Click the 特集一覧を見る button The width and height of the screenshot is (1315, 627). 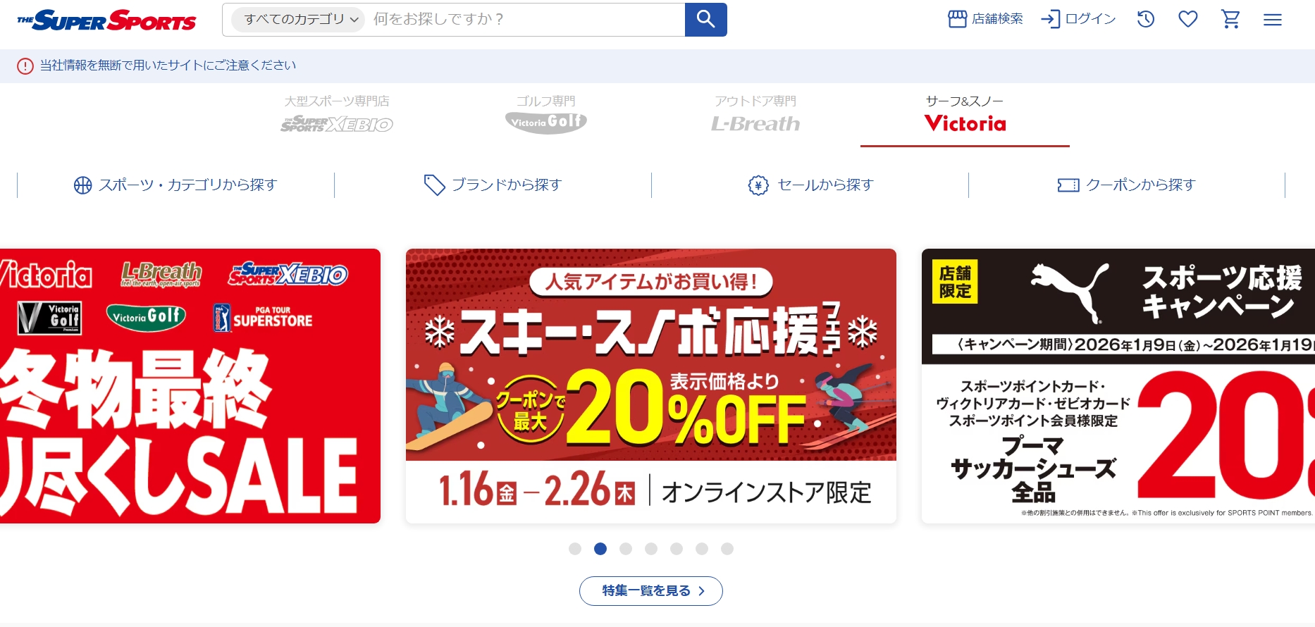point(651,591)
